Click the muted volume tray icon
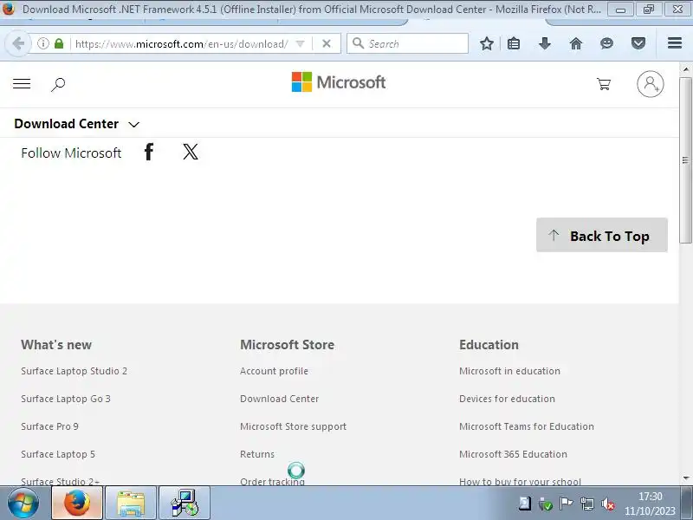This screenshot has height=520, width=693. tap(608, 504)
